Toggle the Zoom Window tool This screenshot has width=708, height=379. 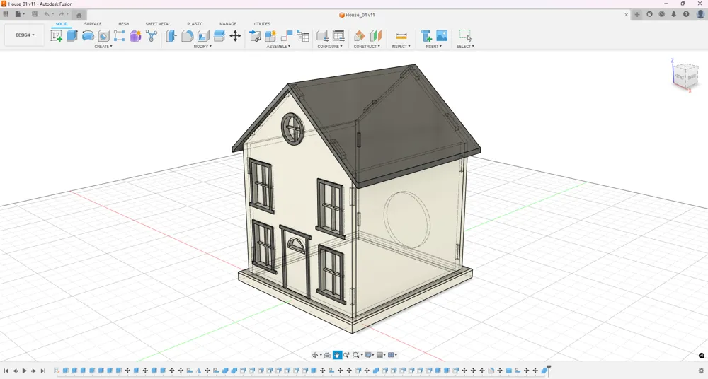[356, 355]
